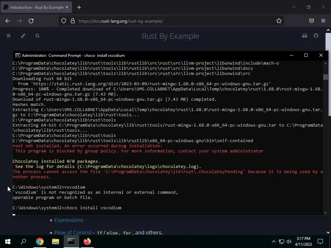Restore down the Firefox window
331x248 pixels.
(x=309, y=7)
